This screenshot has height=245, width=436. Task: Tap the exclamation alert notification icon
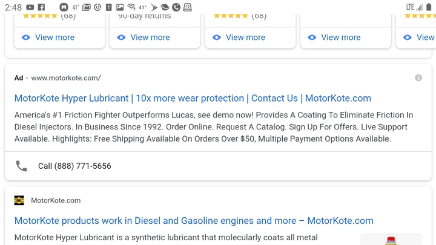click(x=109, y=7)
